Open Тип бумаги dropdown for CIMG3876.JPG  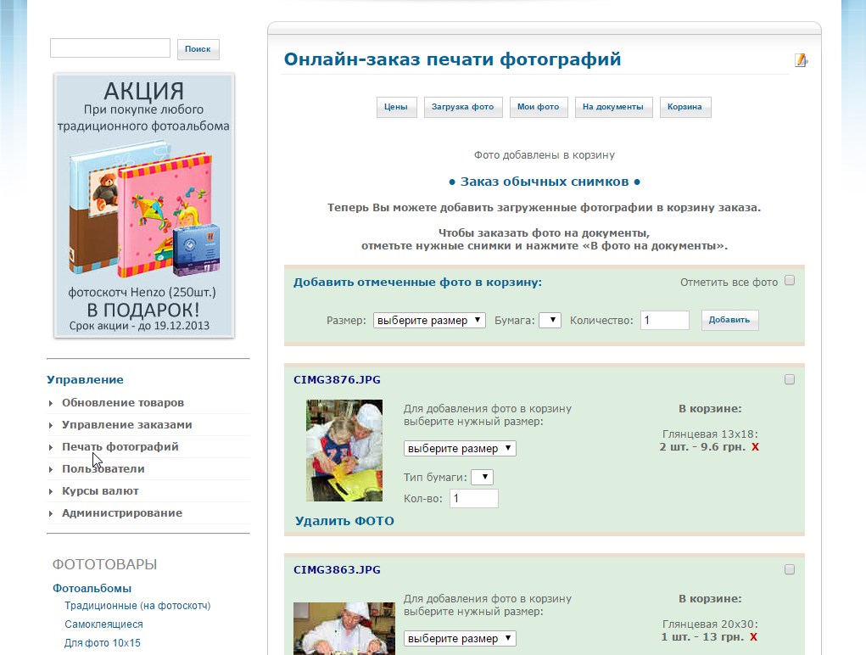(482, 477)
